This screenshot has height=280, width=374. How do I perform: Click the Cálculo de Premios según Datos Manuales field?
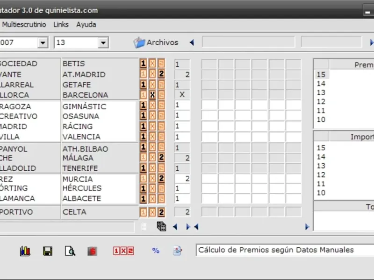285,250
